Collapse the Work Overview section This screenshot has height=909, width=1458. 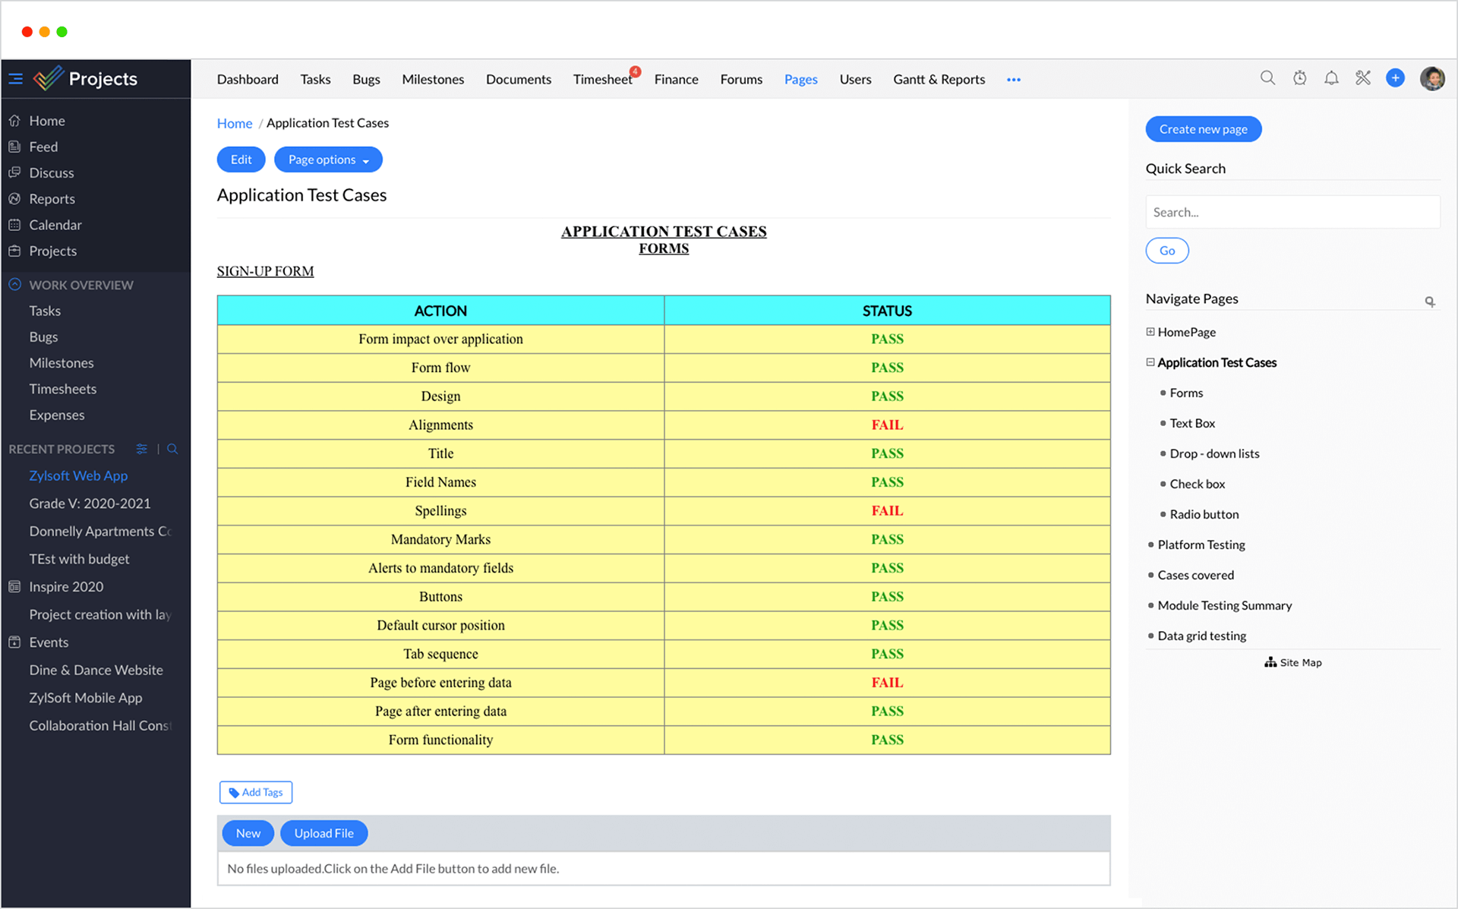(14, 285)
